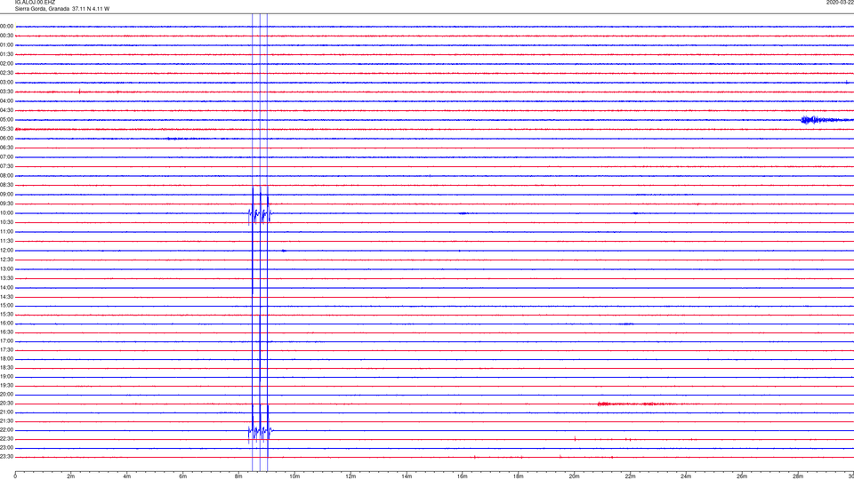The image size is (854, 480).
Task: Click the calibration pulse waveform on the 10:00 trace
Action: 261,214
